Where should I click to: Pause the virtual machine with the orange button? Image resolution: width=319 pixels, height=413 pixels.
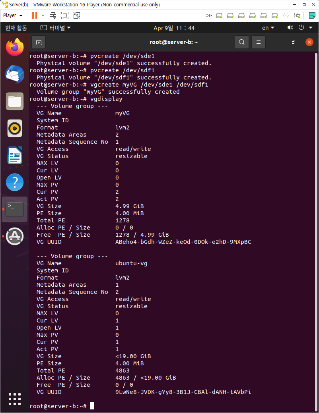coord(35,15)
